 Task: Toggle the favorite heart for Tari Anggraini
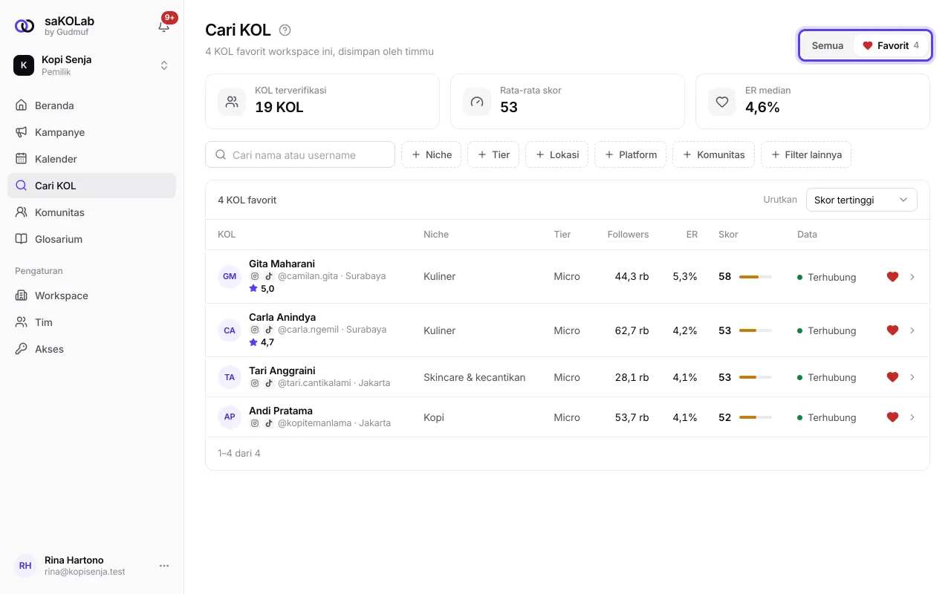(892, 376)
